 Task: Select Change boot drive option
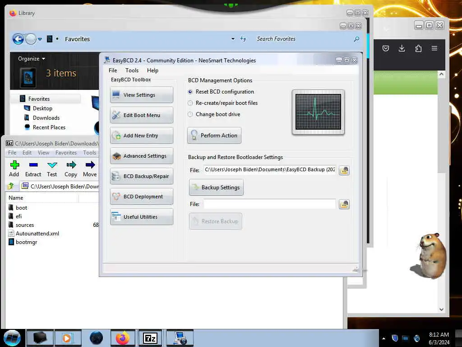[x=214, y=114]
